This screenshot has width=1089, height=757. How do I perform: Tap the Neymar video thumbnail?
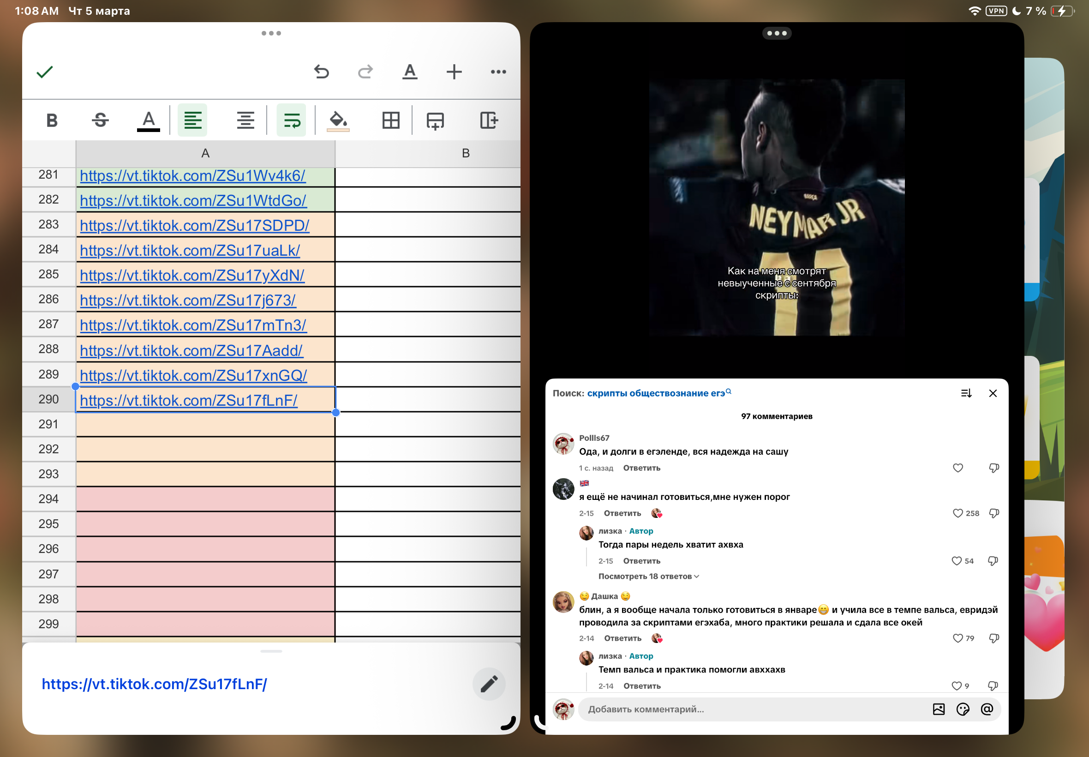(x=777, y=207)
